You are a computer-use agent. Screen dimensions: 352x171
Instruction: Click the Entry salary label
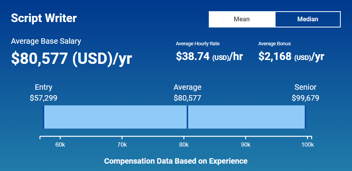(43, 87)
